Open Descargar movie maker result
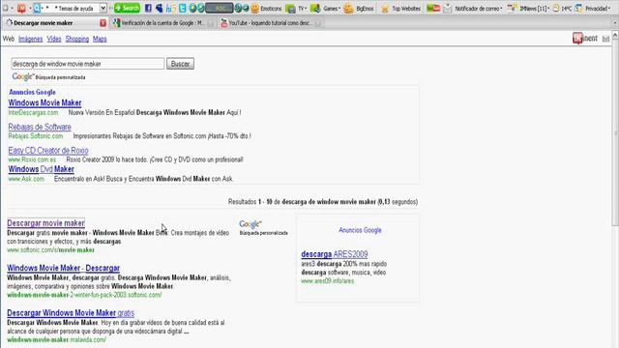Viewport: 619px width, 348px height. (45, 223)
